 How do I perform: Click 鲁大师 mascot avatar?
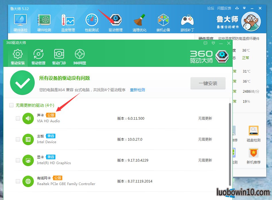(251, 22)
